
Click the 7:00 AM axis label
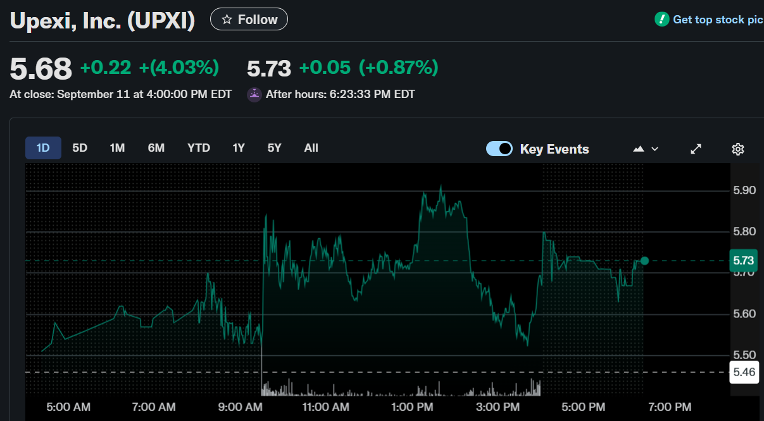click(x=154, y=407)
